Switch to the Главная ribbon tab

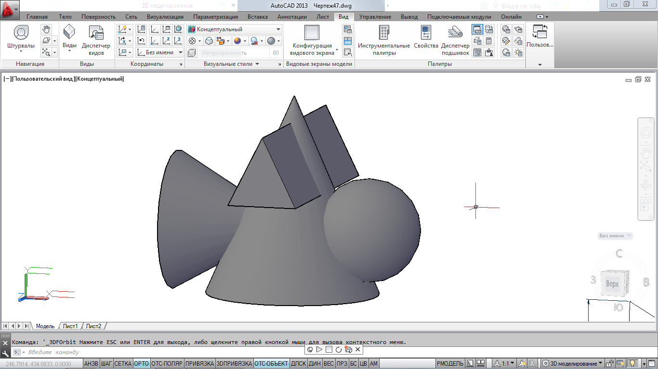pyautogui.click(x=37, y=17)
